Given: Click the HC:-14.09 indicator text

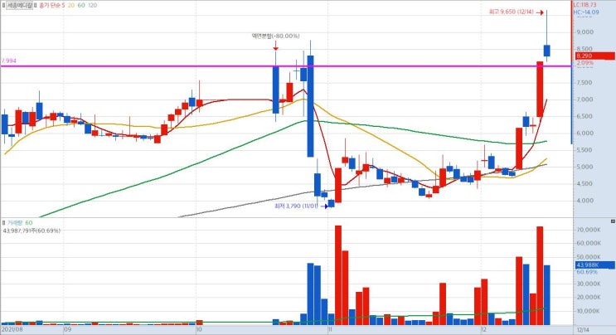Looking at the screenshot, I should tap(586, 12).
